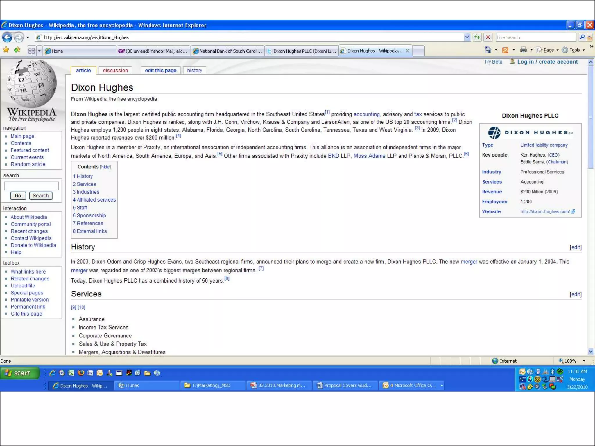Open the Favorites Center star icon

click(x=6, y=50)
